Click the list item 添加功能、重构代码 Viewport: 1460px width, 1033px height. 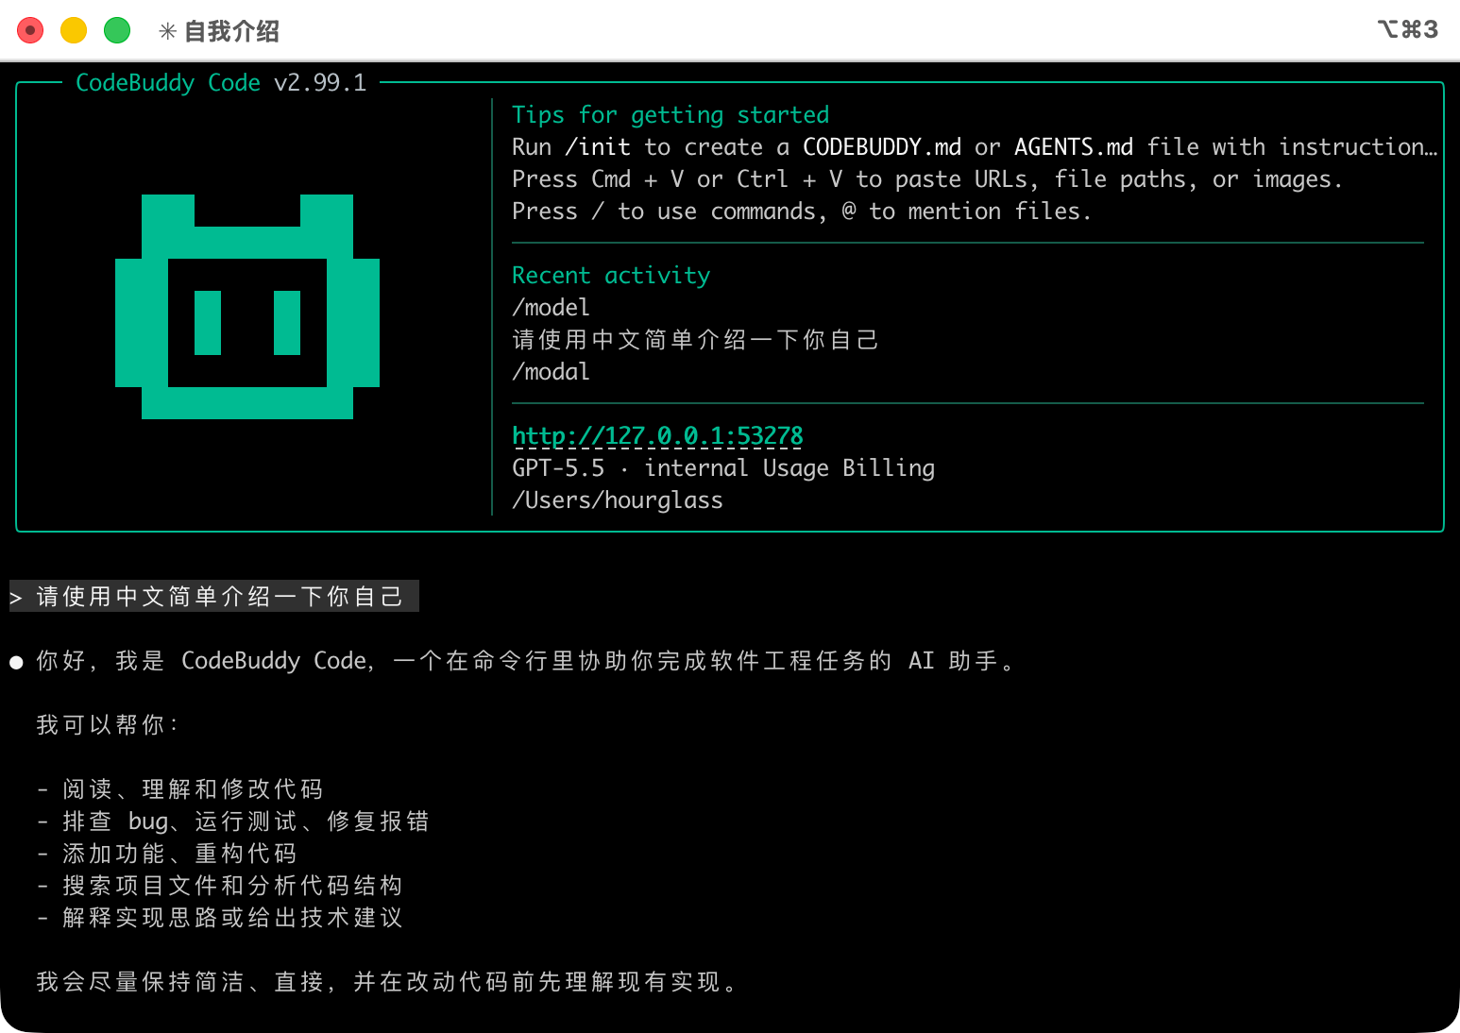tap(167, 854)
